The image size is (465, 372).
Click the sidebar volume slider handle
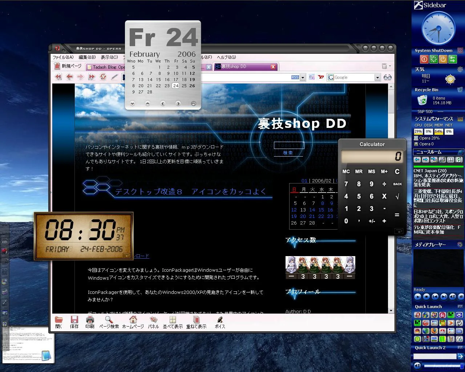click(462, 366)
